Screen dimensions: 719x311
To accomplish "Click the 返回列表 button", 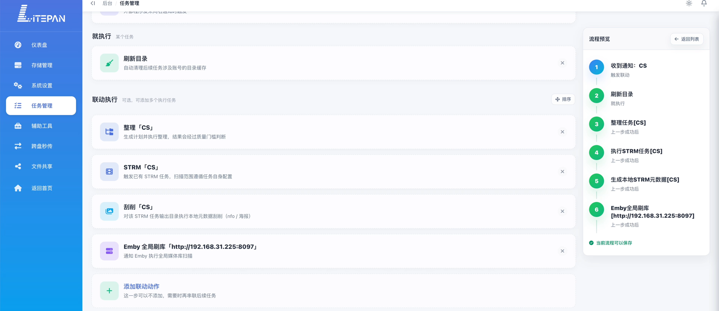I will [687, 39].
